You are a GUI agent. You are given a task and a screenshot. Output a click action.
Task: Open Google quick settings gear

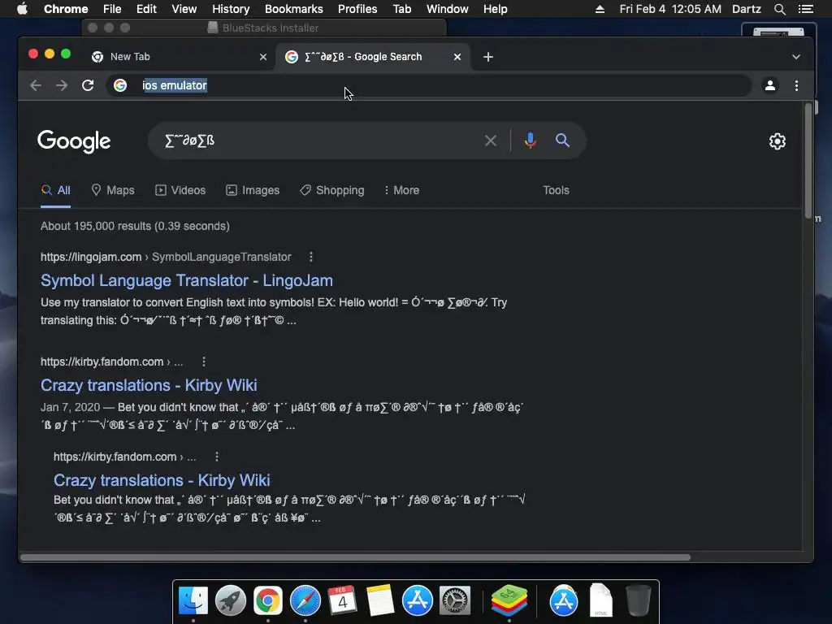click(x=778, y=141)
